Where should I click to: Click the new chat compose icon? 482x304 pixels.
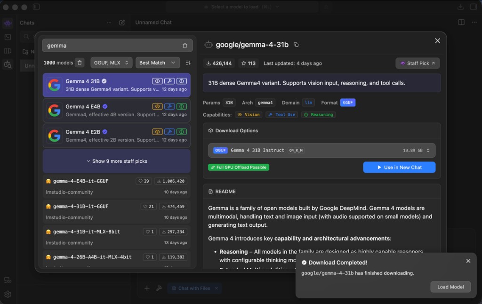click(122, 23)
